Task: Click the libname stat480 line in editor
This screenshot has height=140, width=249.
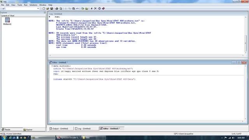Action: pos(94,79)
